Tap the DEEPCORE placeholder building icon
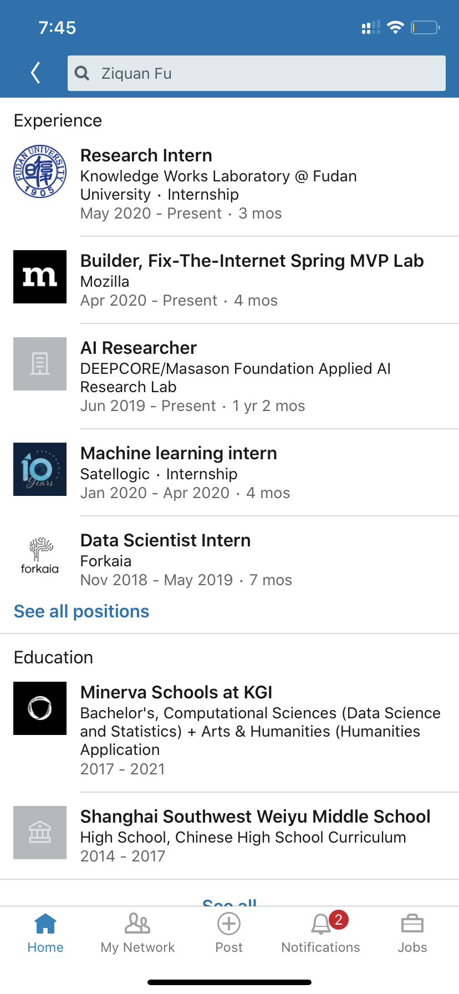This screenshot has height=994, width=459. (x=40, y=364)
